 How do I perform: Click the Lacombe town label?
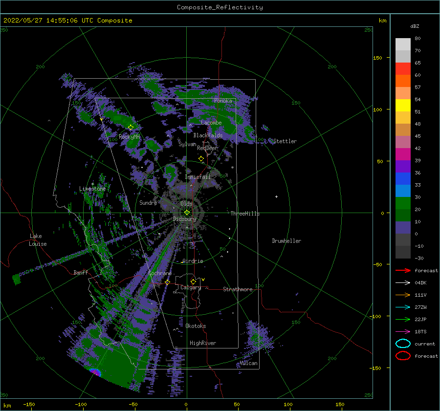point(211,123)
